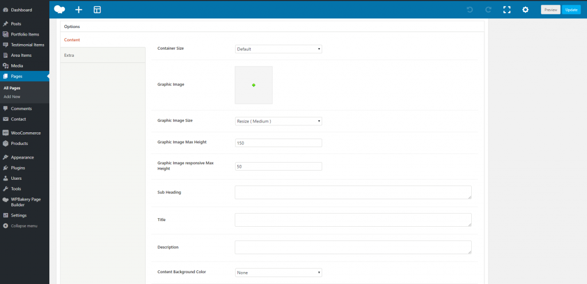Click the Sub Heading text field
The width and height of the screenshot is (587, 284).
[353, 192]
